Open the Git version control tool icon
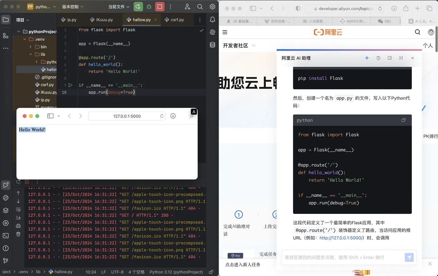 (6, 261)
